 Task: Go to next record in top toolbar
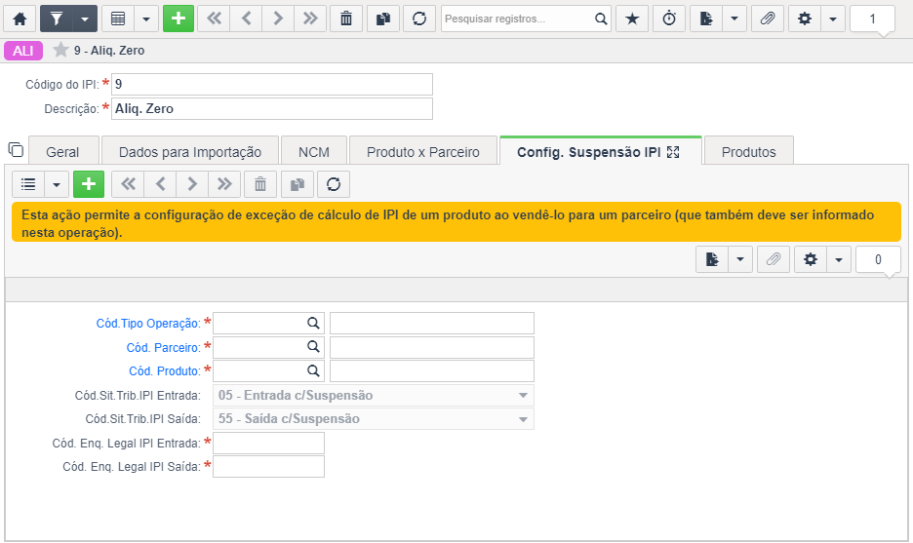[x=278, y=19]
